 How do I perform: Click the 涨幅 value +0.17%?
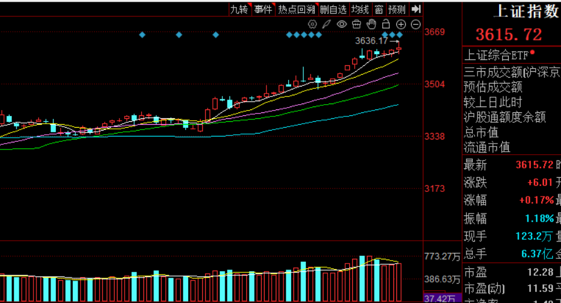click(x=537, y=200)
